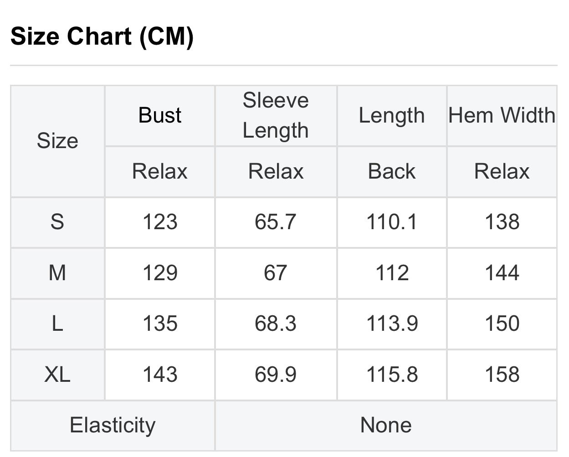Click the Elasticity row label
The height and width of the screenshot is (457, 569).
113,425
